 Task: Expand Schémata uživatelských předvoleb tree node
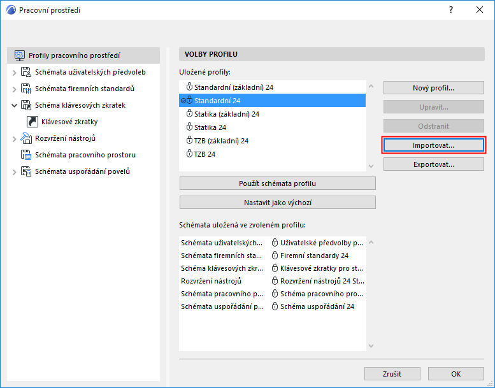click(x=14, y=73)
